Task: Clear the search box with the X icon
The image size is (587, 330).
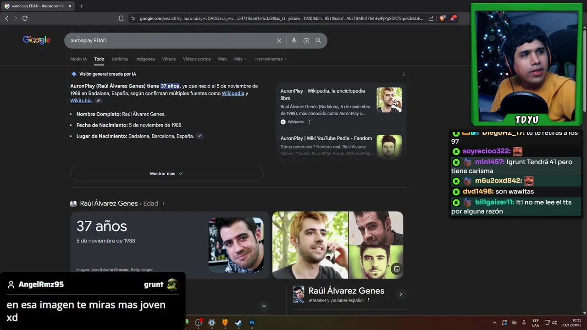Action: [279, 40]
